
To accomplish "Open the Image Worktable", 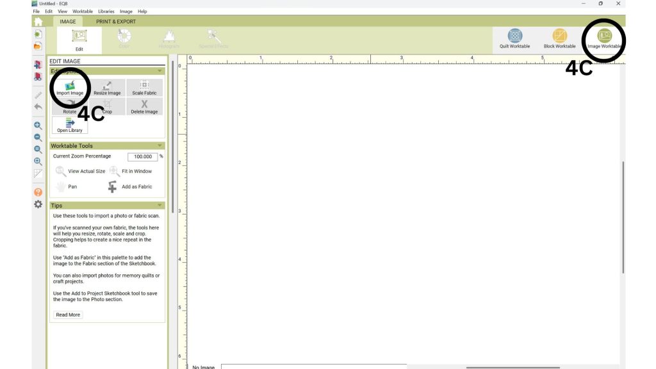I will click(604, 38).
